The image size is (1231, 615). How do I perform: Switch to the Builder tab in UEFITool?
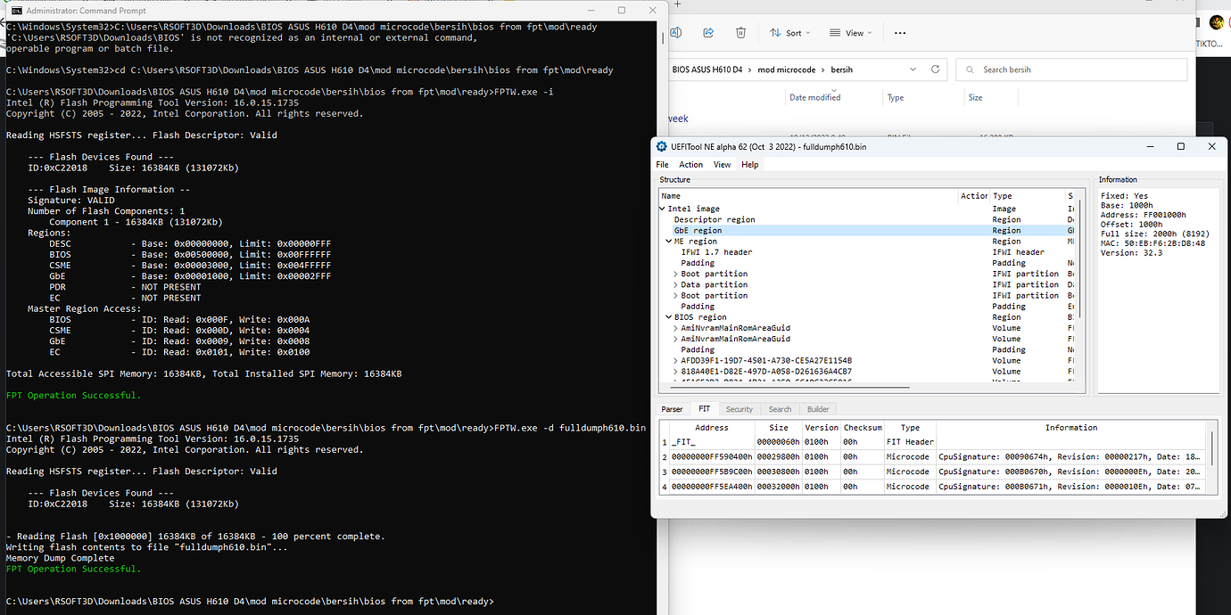(818, 408)
